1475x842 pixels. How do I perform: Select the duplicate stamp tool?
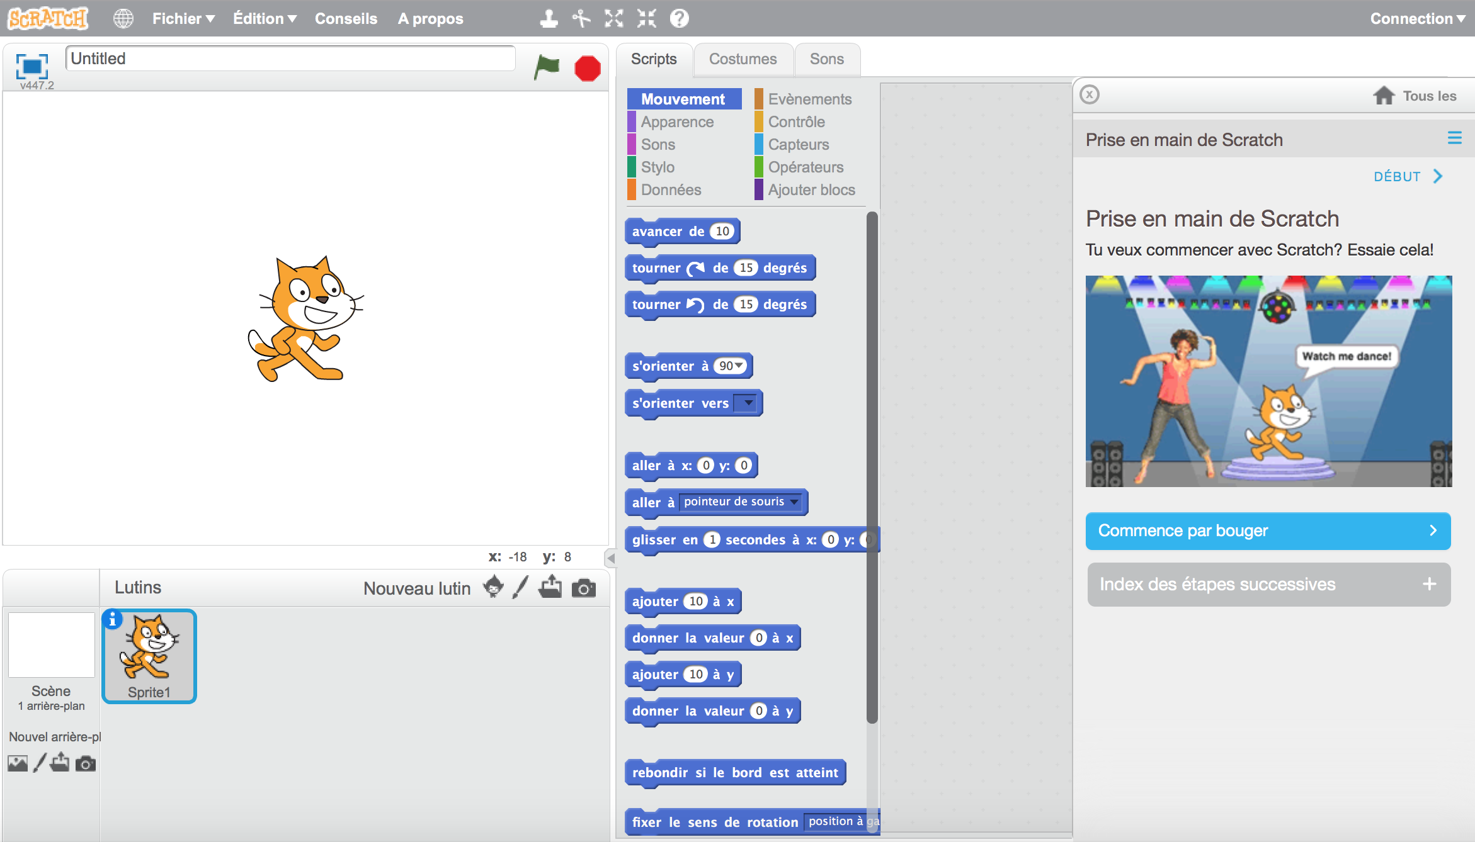tap(549, 19)
